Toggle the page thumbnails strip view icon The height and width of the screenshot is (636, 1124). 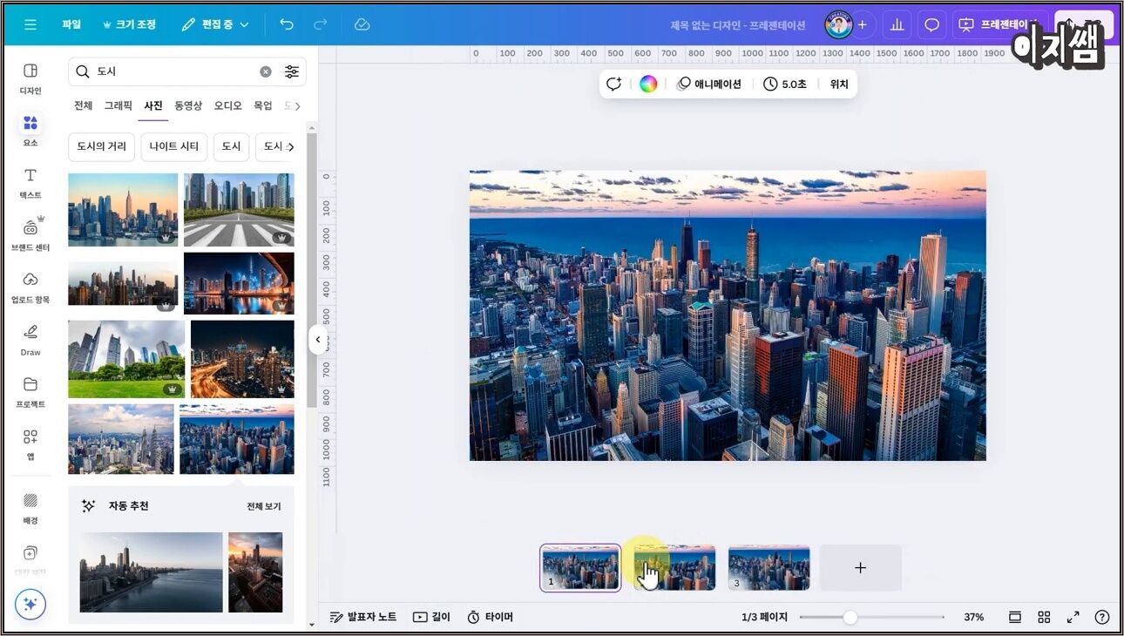pos(1015,617)
